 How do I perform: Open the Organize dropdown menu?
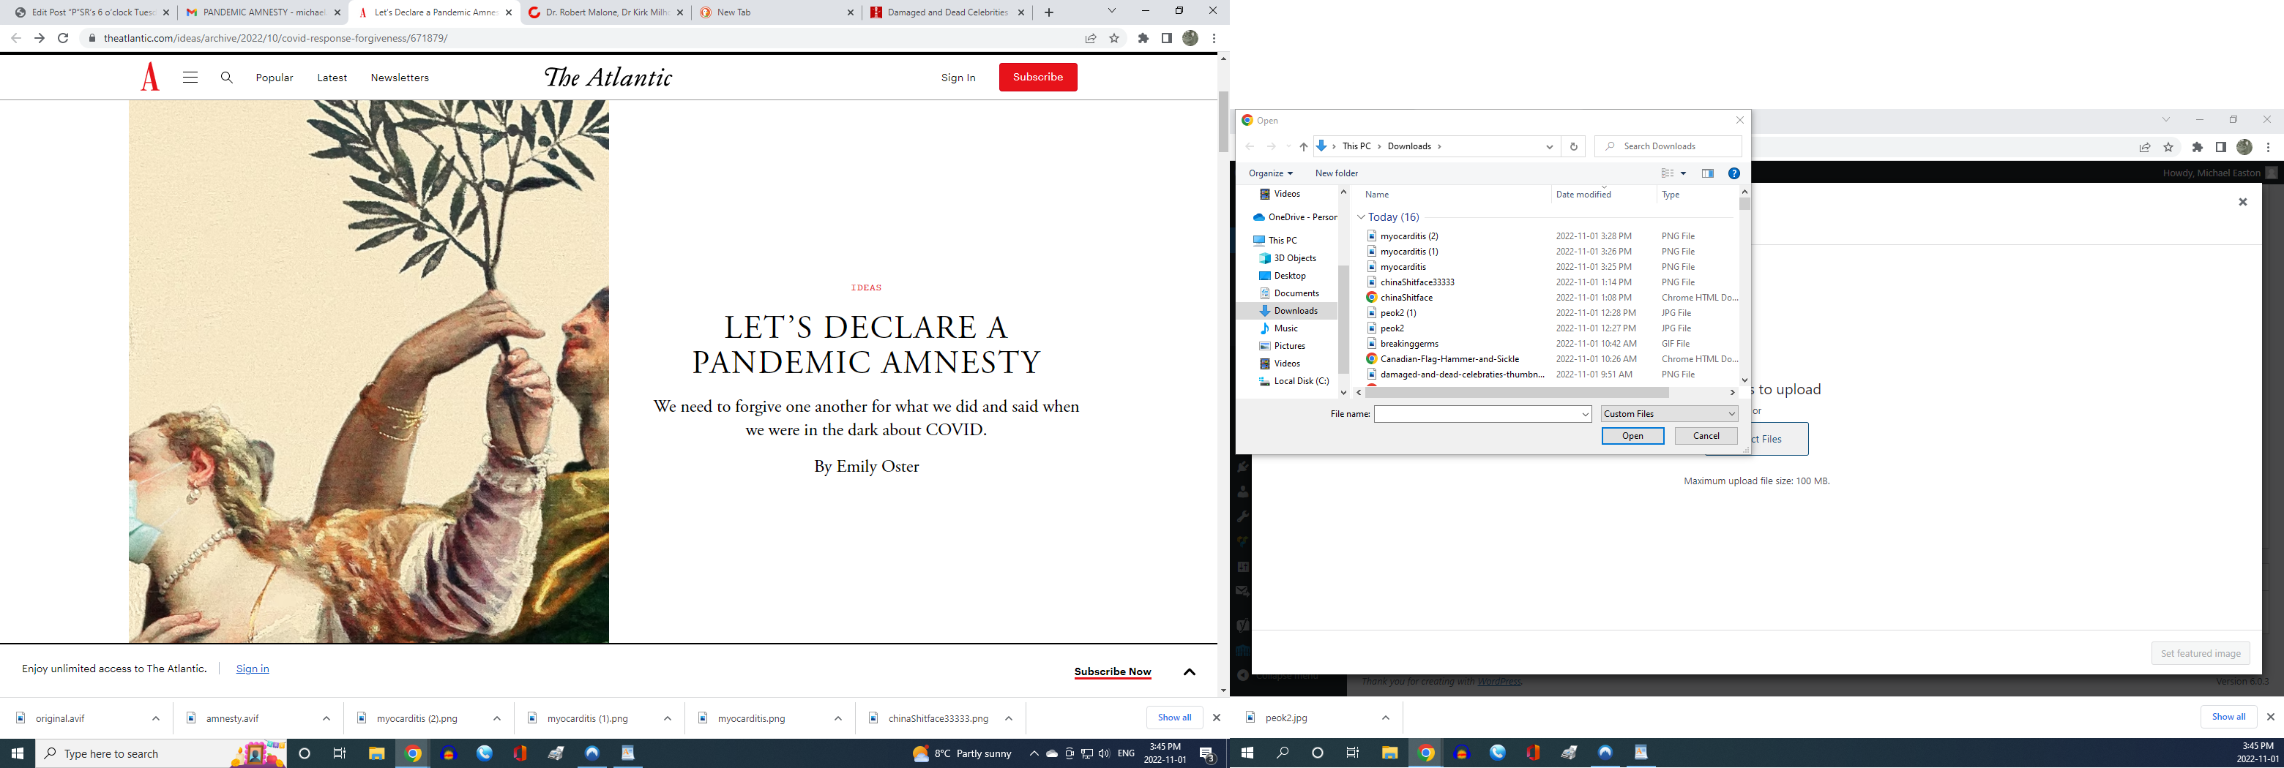pyautogui.click(x=1269, y=173)
